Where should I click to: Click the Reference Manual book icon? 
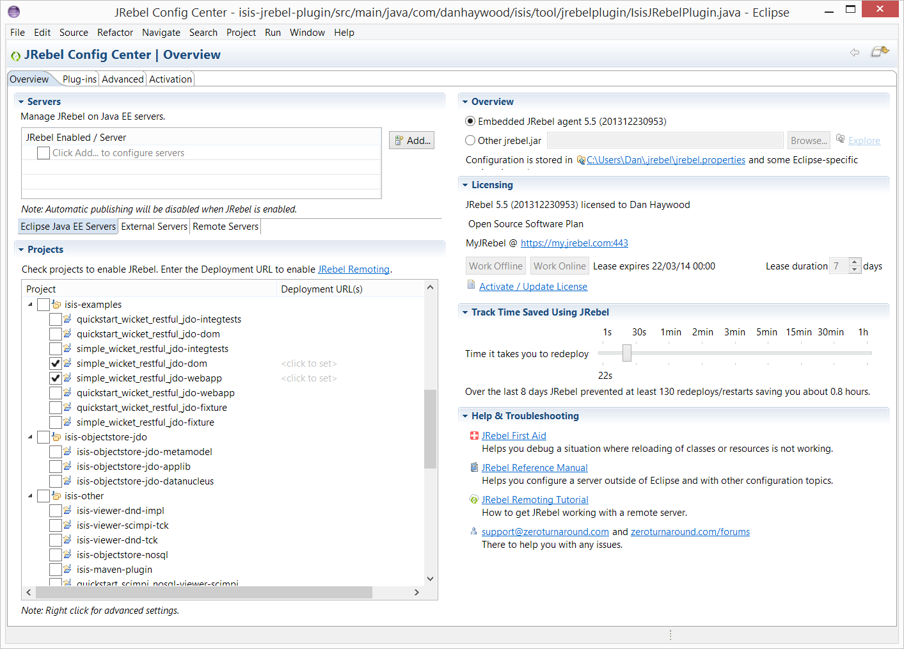point(474,467)
